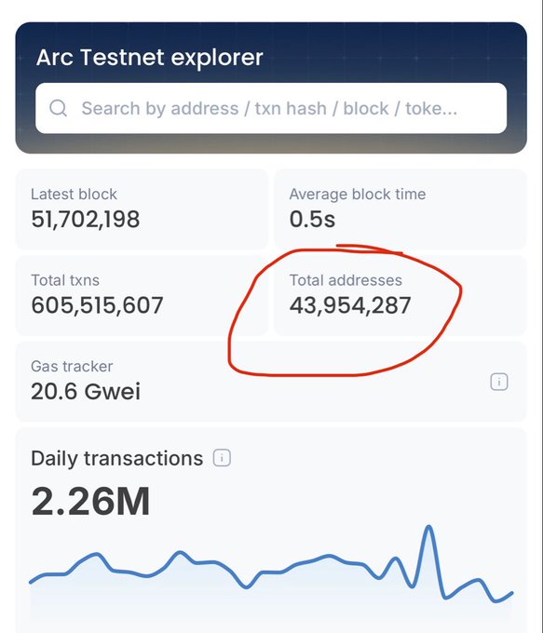Screen dimensions: 543x633
Task: Open the Total addresses value 43,954,287
Action: tap(350, 305)
